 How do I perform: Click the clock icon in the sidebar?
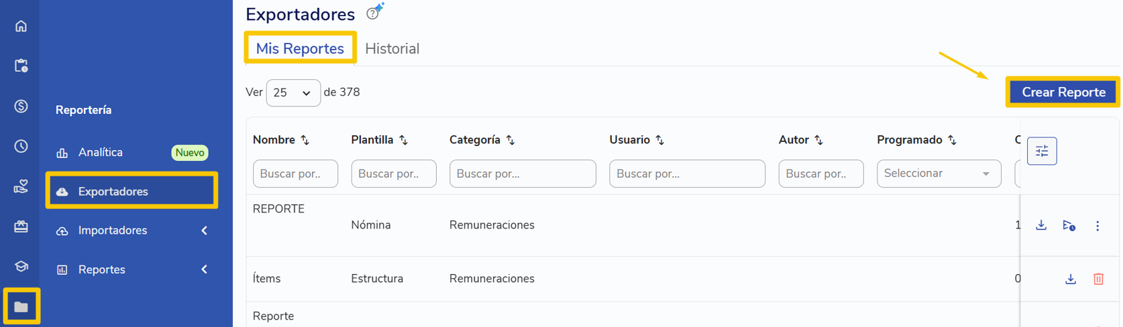[x=21, y=146]
